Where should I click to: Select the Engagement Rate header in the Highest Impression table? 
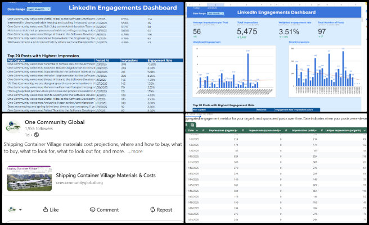pyautogui.click(x=165, y=61)
